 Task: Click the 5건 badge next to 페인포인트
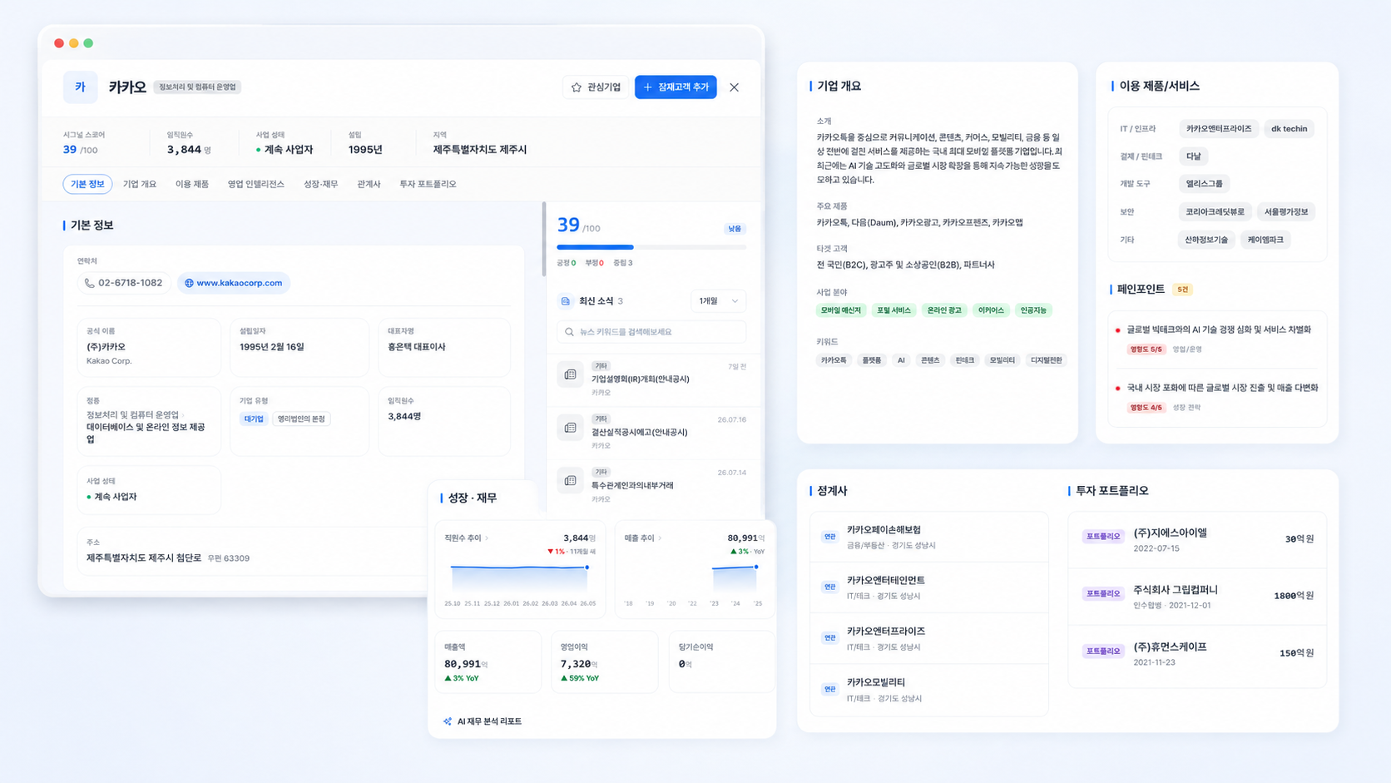pyautogui.click(x=1182, y=290)
